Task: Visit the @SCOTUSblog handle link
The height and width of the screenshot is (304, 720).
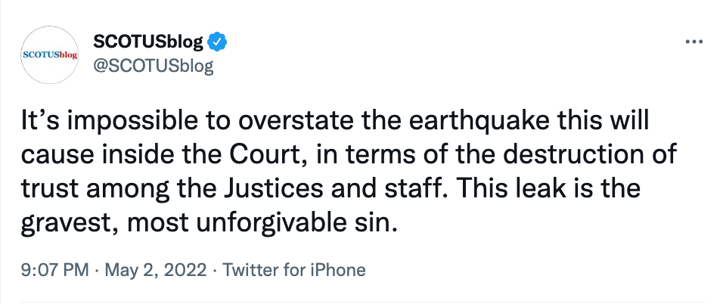Action: point(153,67)
